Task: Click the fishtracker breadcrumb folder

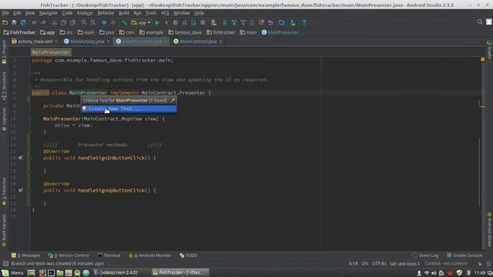Action: [221, 32]
